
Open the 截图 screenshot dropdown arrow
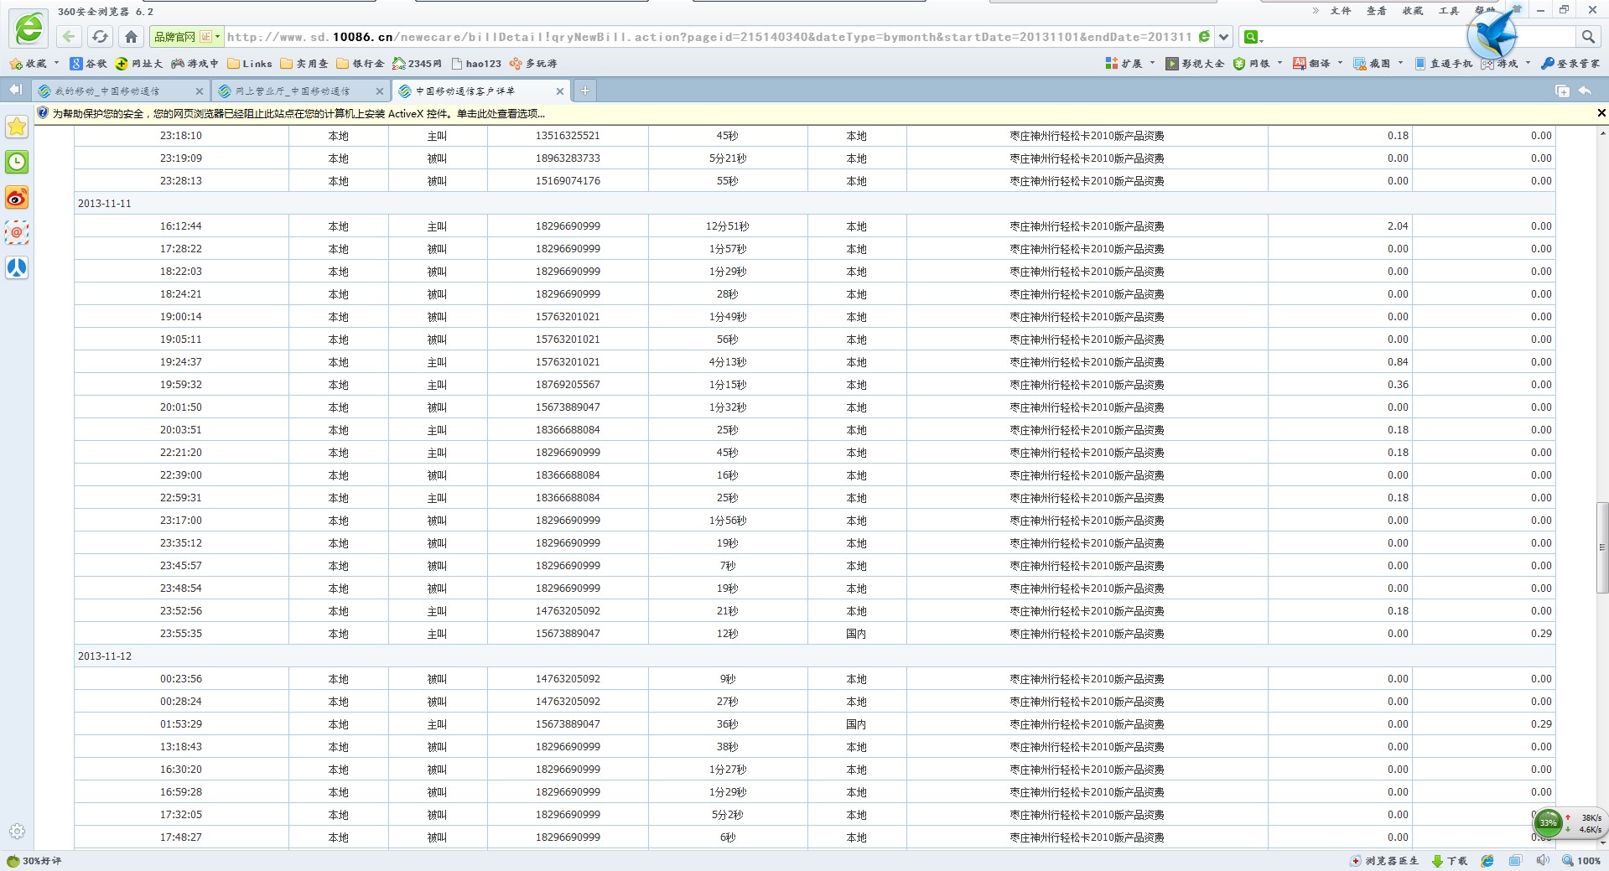point(1400,64)
